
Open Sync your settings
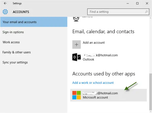coord(15,62)
